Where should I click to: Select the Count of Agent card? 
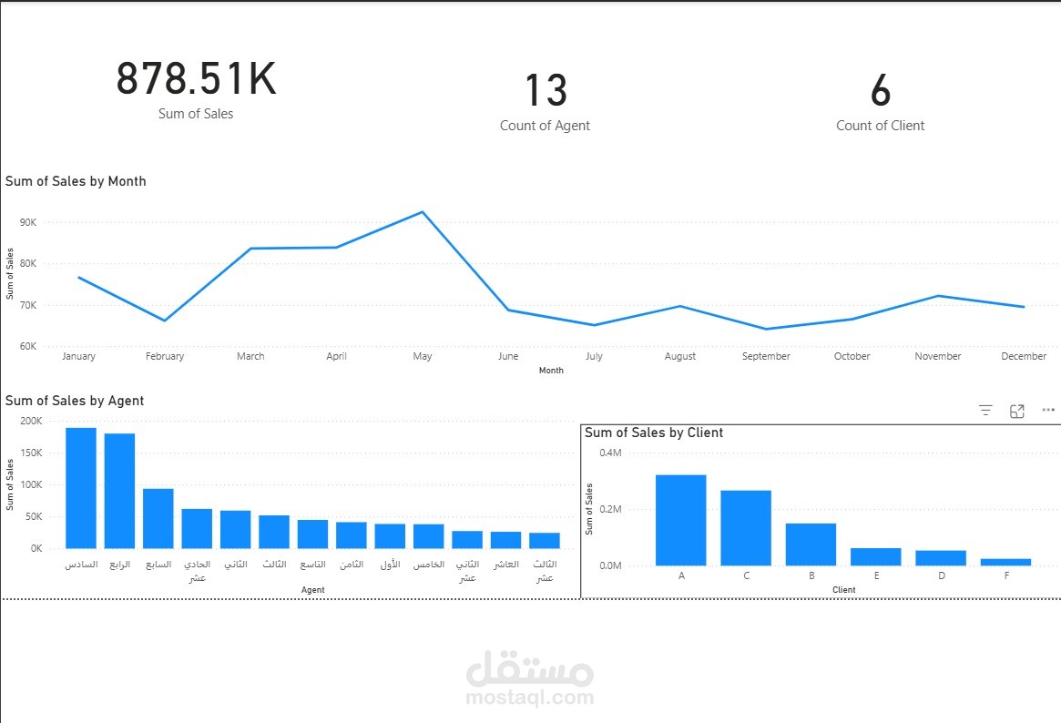[546, 102]
